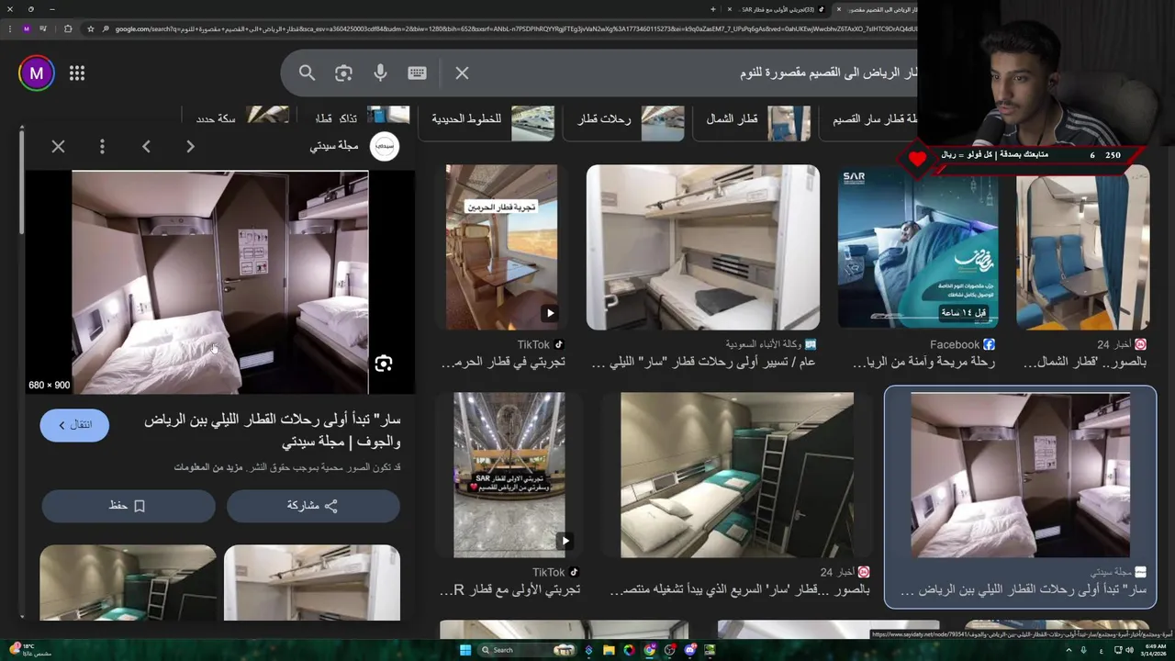Click the browser address bar URL
The width and height of the screenshot is (1175, 661).
click(x=514, y=28)
